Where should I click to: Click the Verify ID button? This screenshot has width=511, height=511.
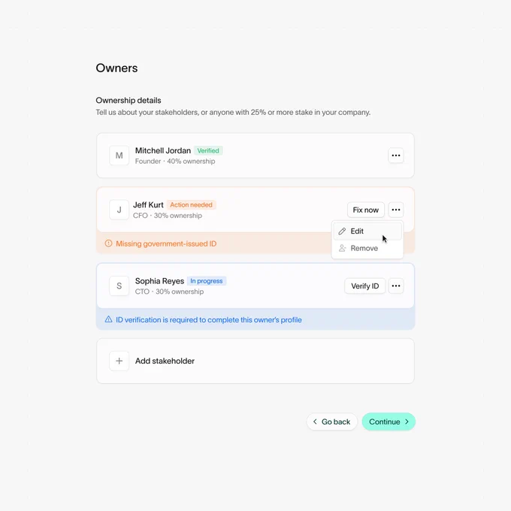364,286
